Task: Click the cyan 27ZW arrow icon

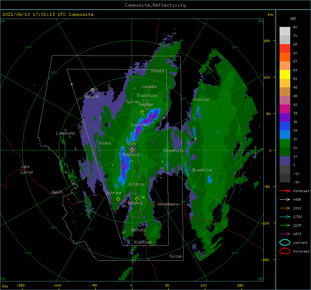Action: pyautogui.click(x=285, y=217)
